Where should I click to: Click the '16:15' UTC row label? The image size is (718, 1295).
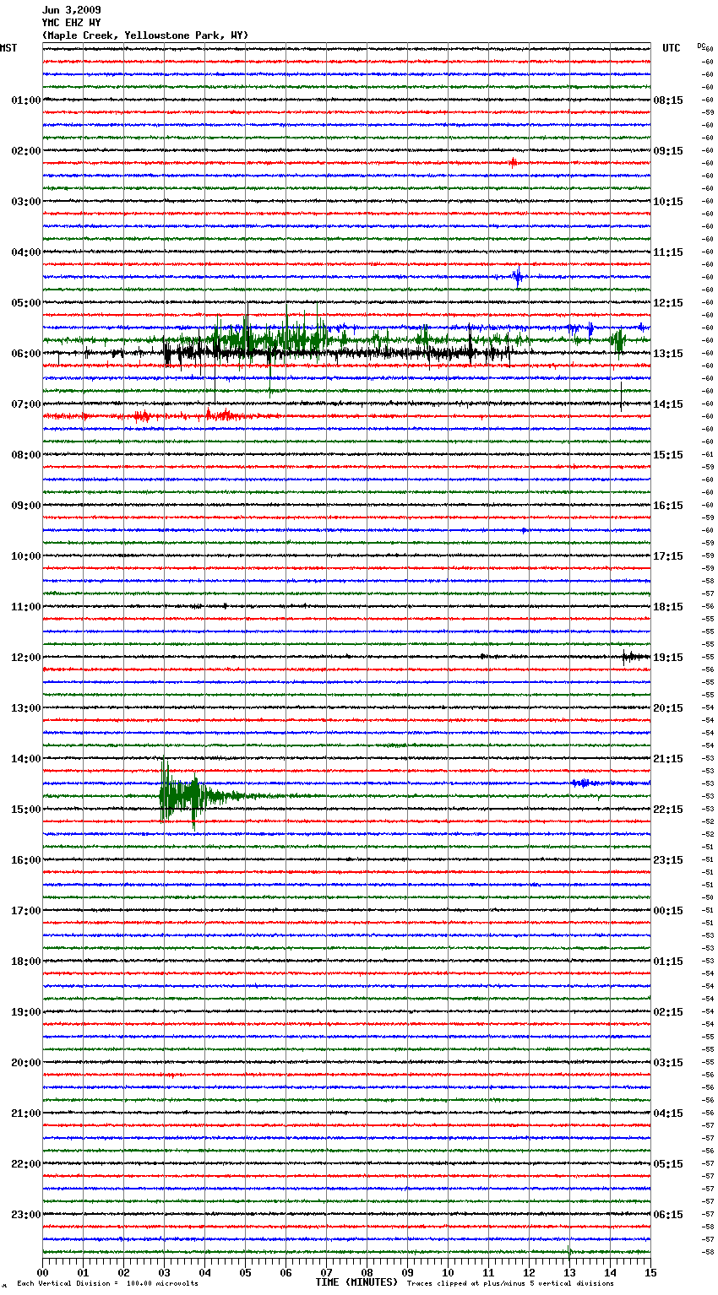pyautogui.click(x=668, y=506)
